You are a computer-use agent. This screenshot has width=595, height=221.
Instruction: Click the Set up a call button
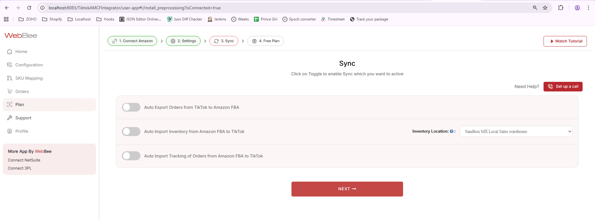pyautogui.click(x=563, y=86)
